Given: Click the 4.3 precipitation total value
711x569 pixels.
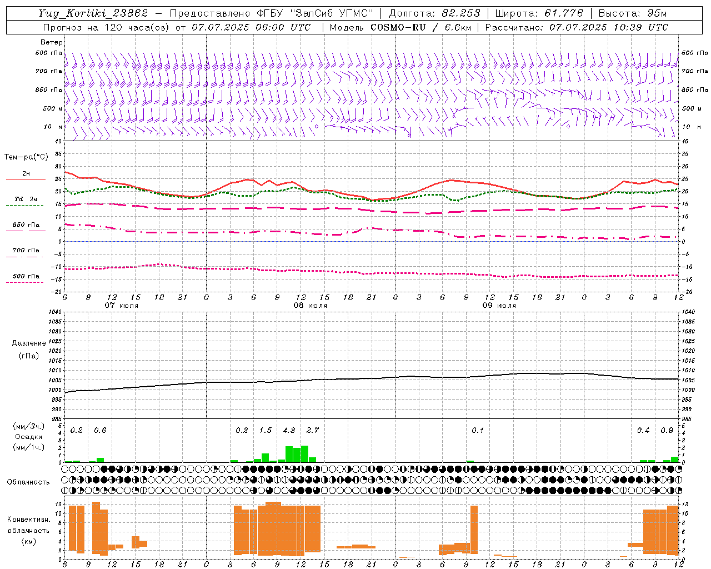Looking at the screenshot, I should point(289,431).
